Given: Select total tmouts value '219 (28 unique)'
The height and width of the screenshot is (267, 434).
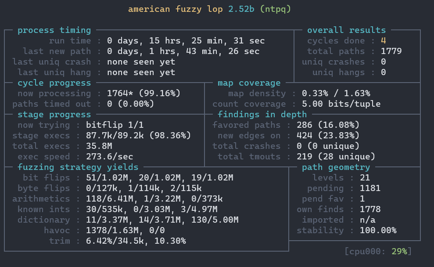Looking at the screenshot, I should click(336, 156).
